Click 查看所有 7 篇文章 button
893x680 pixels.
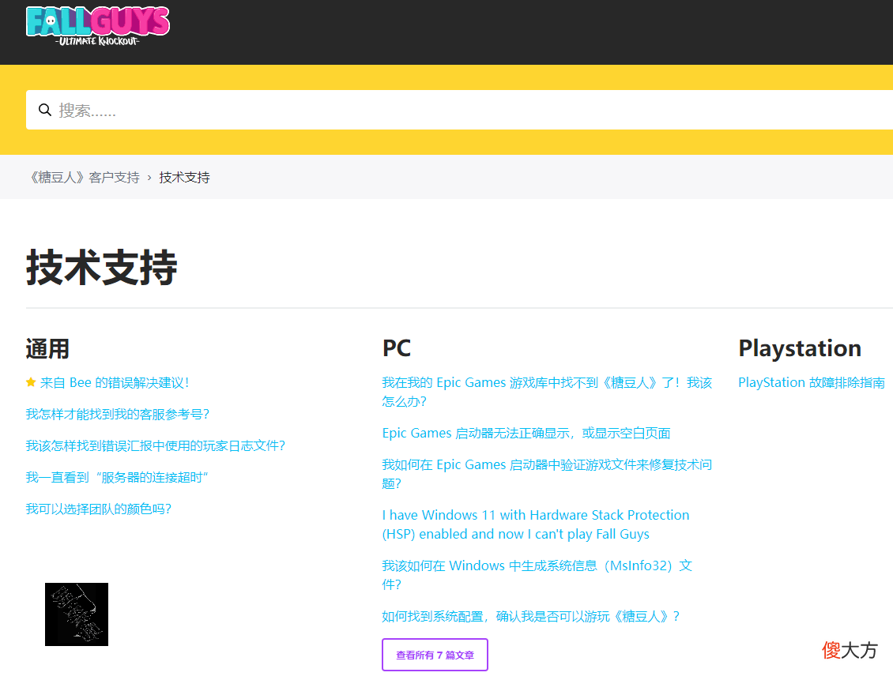click(x=435, y=655)
